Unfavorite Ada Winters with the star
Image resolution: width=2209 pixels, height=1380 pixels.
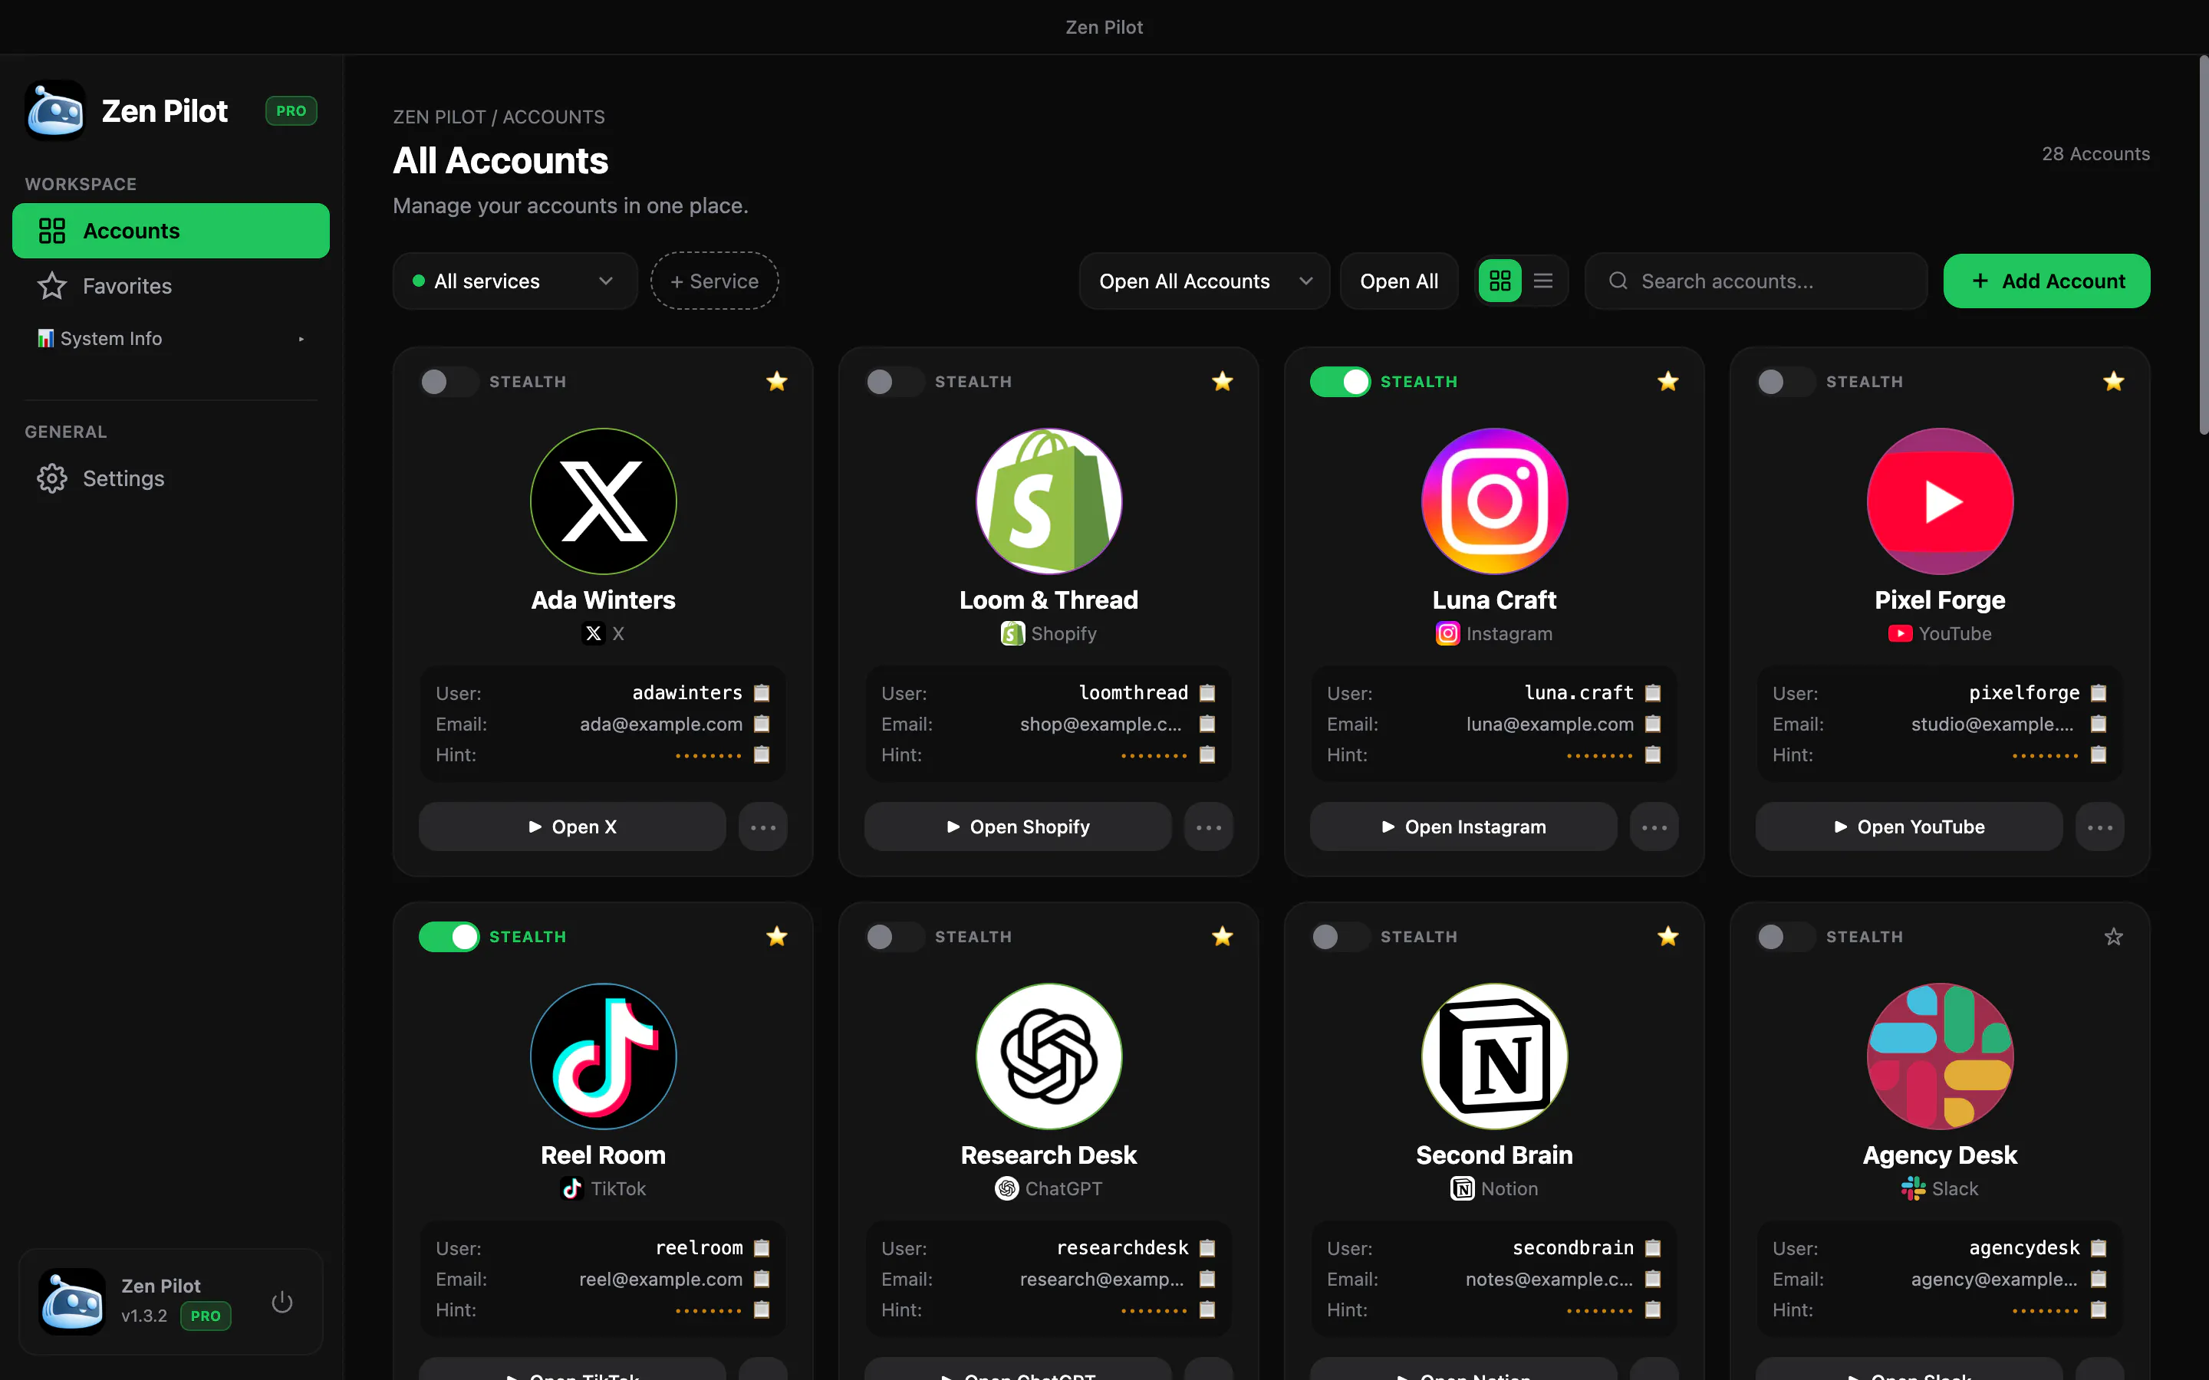tap(777, 382)
